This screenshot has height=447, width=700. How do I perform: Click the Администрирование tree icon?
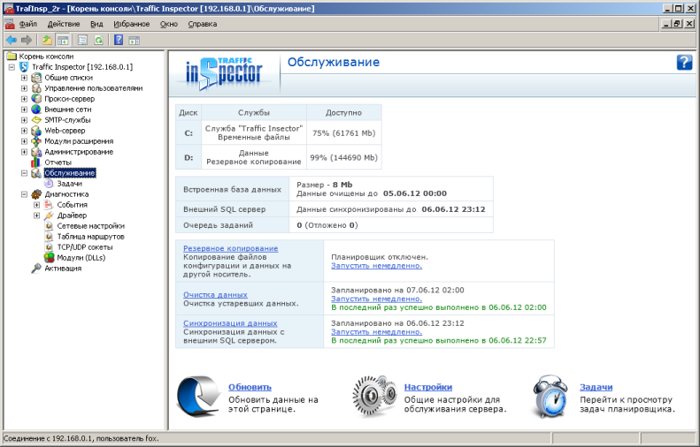tap(36, 152)
